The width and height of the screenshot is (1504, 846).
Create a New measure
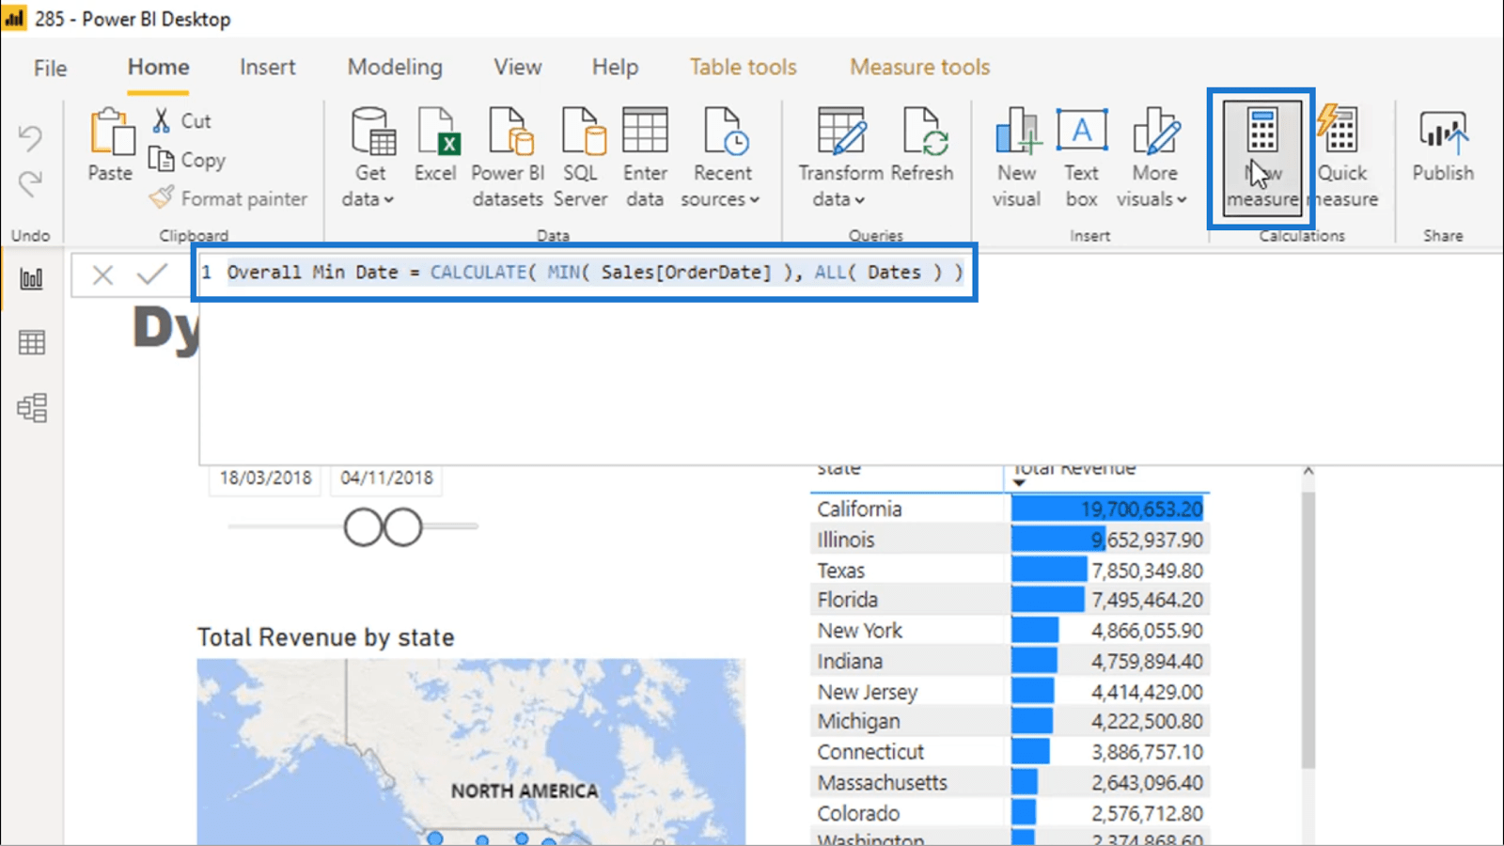tap(1261, 157)
